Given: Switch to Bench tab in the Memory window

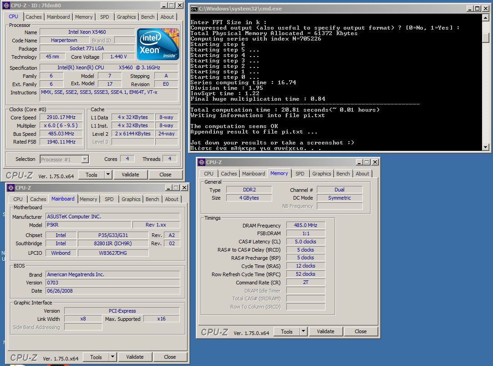Looking at the screenshot, I should tap(343, 174).
